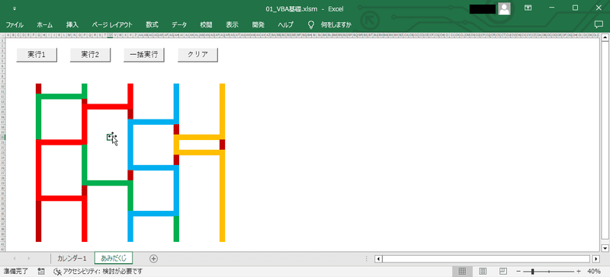Switch to Page Layout view icon
This screenshot has height=277, width=610.
tap(483, 271)
